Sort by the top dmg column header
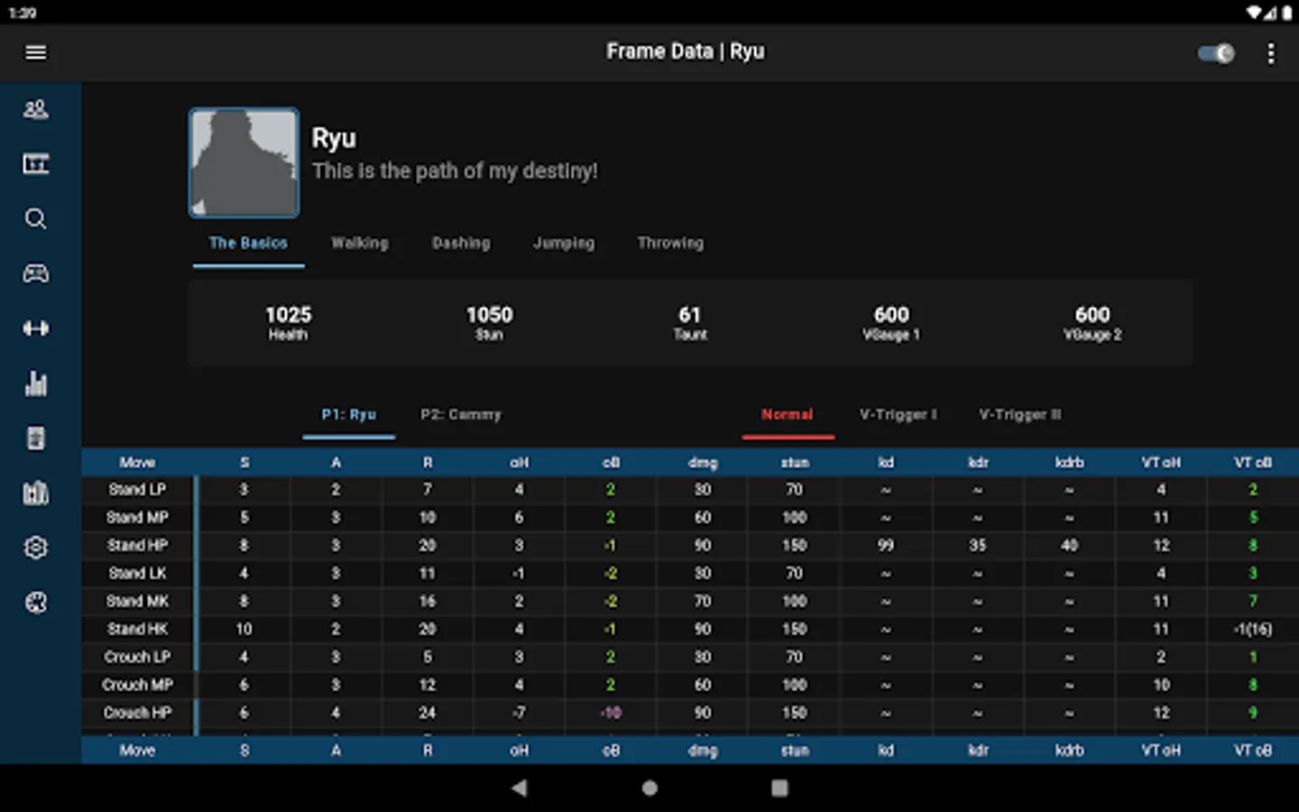 pyautogui.click(x=703, y=462)
